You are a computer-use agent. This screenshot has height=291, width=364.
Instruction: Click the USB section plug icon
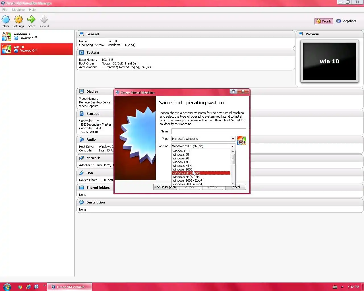pos(82,173)
